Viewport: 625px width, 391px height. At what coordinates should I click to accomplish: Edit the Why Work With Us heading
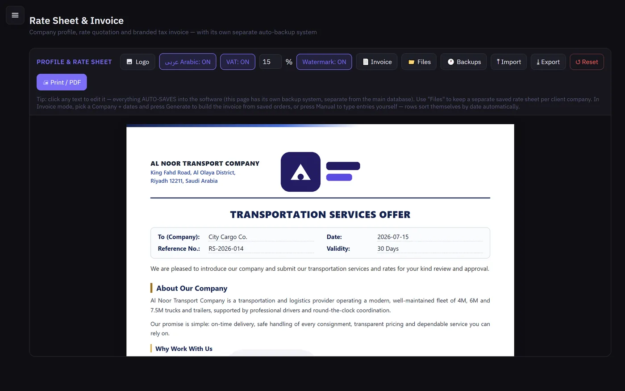click(x=184, y=349)
